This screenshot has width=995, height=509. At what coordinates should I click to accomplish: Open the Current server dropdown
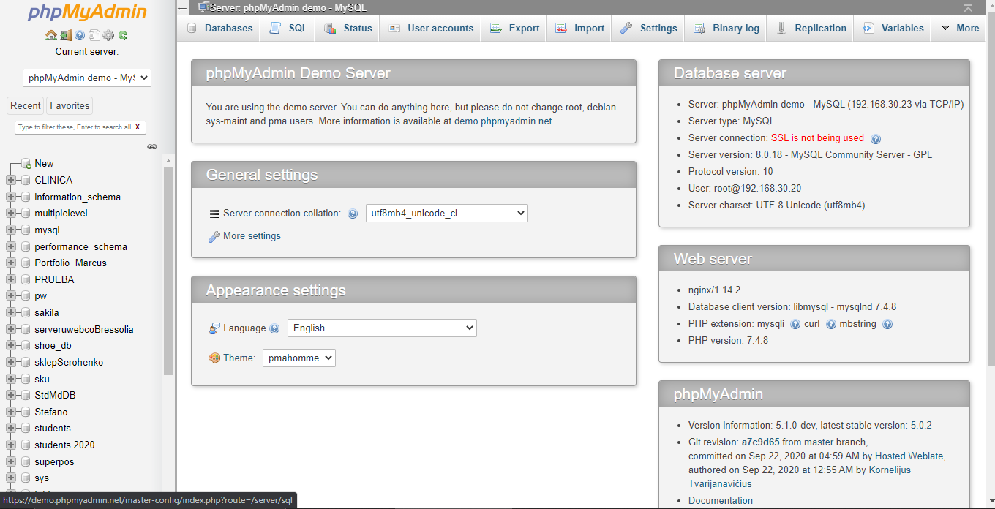click(x=87, y=78)
